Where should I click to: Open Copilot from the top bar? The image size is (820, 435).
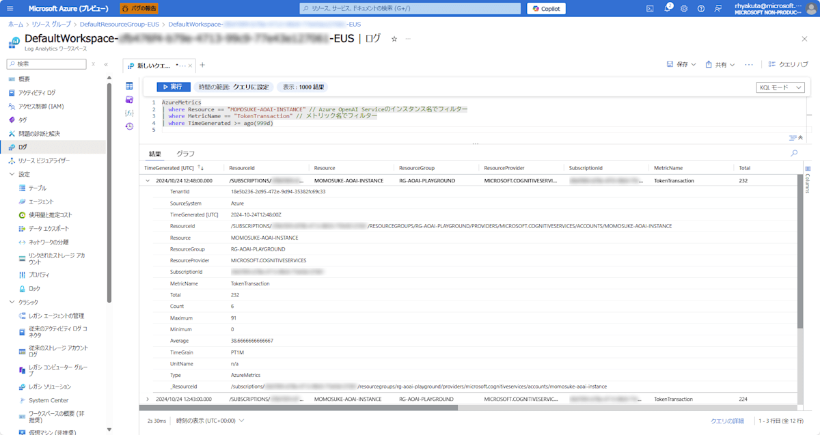point(546,8)
